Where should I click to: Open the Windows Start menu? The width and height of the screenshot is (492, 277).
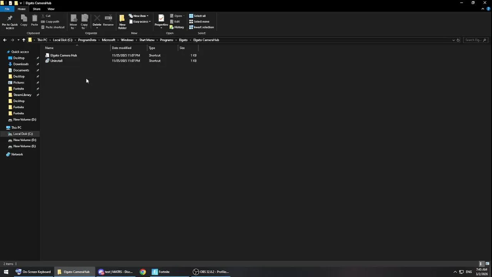coord(6,272)
